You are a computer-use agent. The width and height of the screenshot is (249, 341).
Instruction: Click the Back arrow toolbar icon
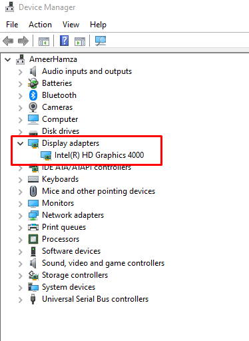8,41
